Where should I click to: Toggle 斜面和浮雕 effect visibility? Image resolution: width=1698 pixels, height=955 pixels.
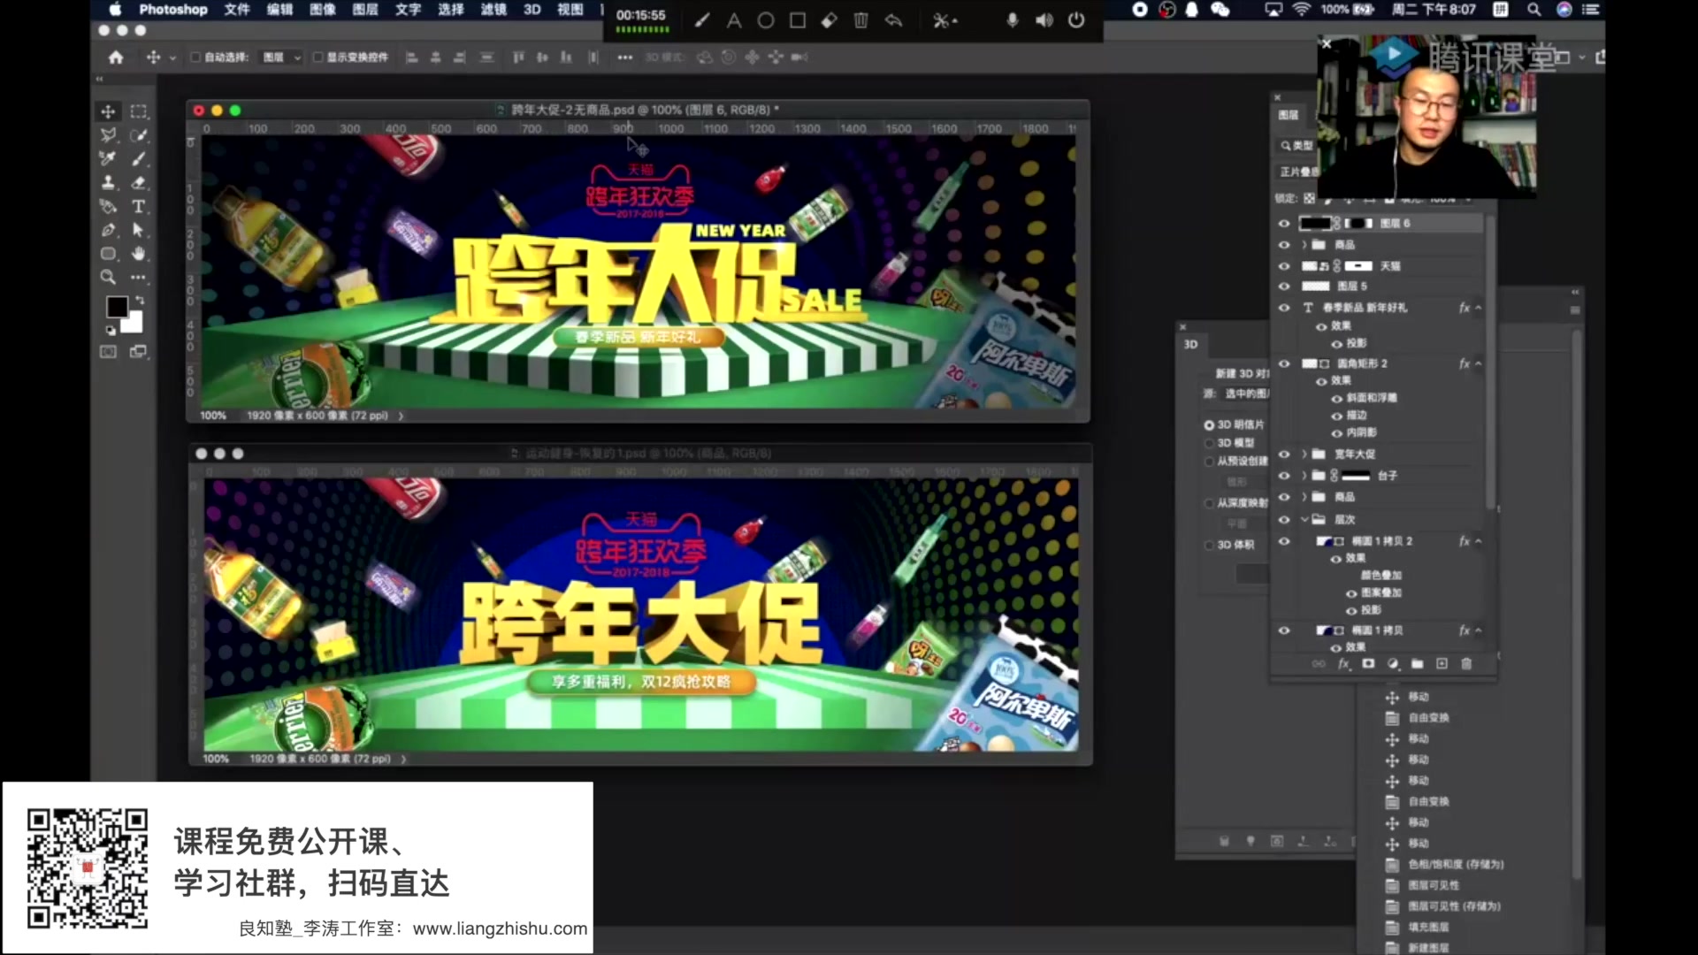pos(1337,399)
